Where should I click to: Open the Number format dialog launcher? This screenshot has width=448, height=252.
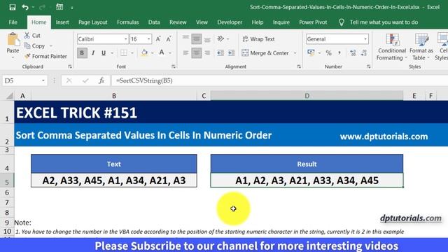tap(369, 66)
